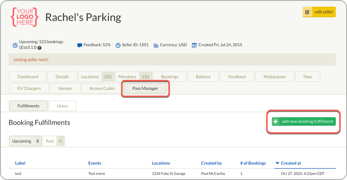This screenshot has height=180, width=347.
Task: Click the green plus icon
Action: click(x=275, y=121)
